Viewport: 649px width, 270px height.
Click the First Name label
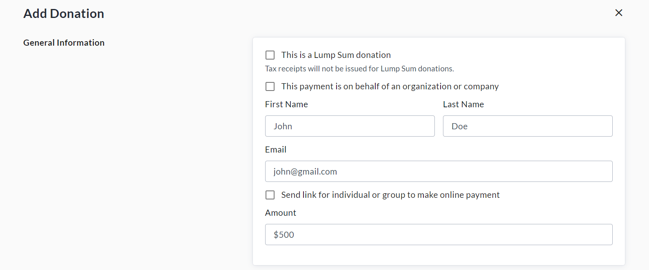pos(286,104)
